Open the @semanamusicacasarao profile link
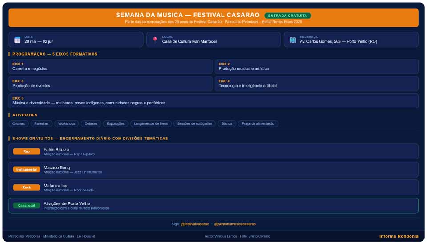427x243 pixels. 235,224
